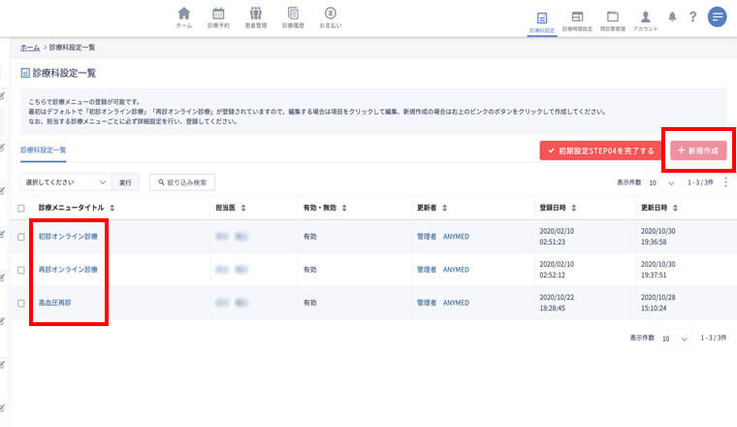This screenshot has height=427, width=737.
Task: Open bottom 表示件数 10 dropdown
Action: 675,339
